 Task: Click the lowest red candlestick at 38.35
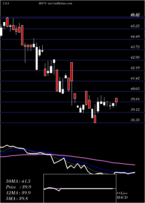point(95,119)
